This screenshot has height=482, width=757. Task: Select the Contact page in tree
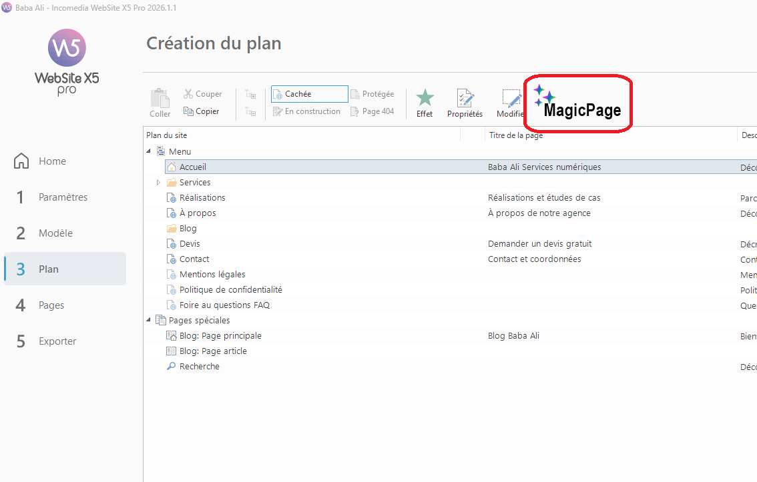coord(194,259)
